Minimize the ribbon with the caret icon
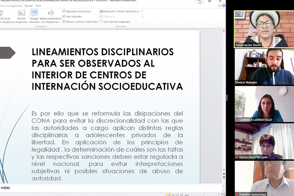This screenshot has height=196, width=294. tap(219, 6)
